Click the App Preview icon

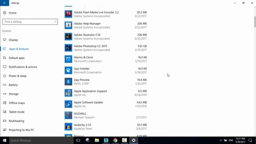[x=68, y=82]
